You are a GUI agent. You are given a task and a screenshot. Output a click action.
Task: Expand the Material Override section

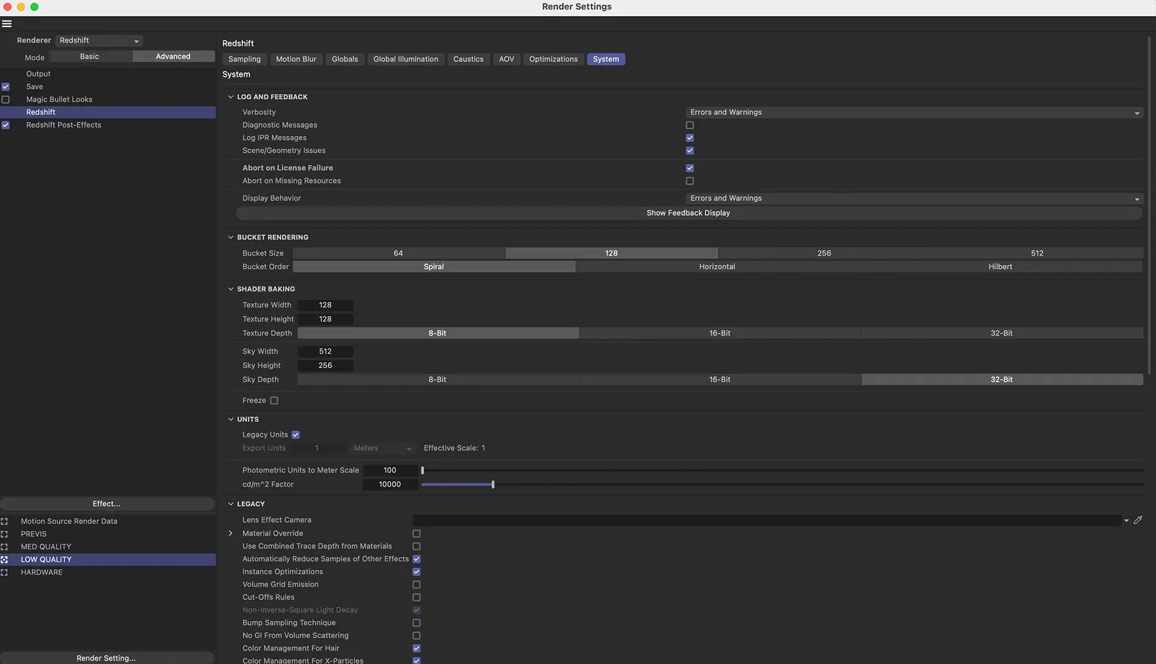click(x=231, y=532)
